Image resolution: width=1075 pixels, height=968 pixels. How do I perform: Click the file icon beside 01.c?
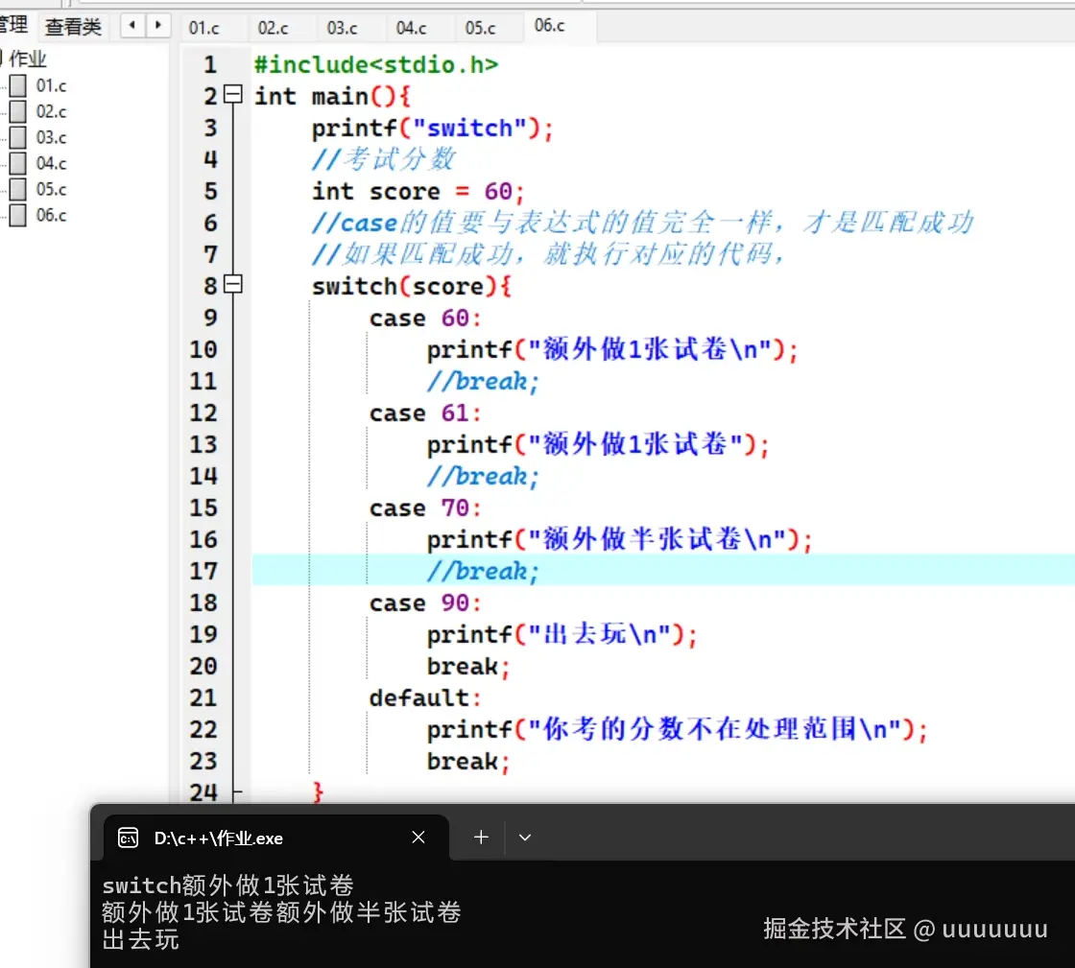tap(18, 85)
